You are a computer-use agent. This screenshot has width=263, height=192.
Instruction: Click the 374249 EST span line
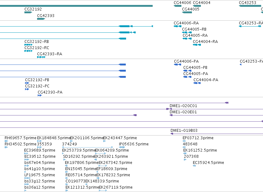coord(87,147)
